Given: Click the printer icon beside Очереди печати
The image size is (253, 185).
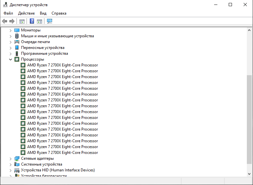Looking at the screenshot, I should point(17,42).
